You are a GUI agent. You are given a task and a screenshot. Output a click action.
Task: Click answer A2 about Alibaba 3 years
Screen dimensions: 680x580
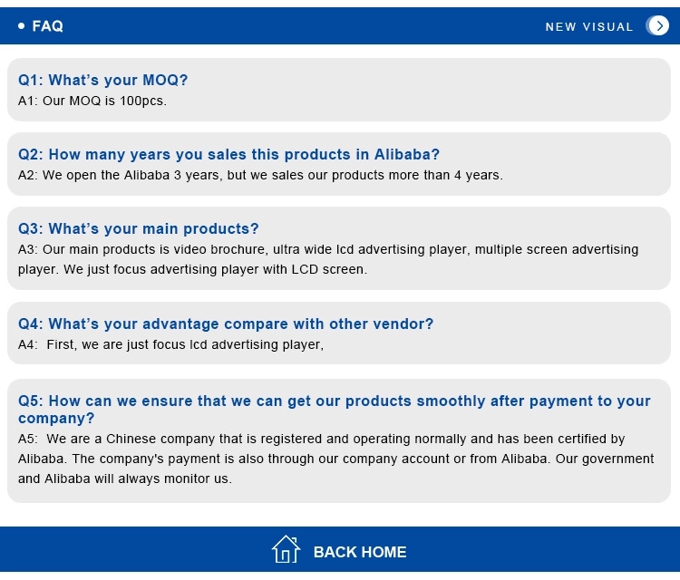coord(260,175)
